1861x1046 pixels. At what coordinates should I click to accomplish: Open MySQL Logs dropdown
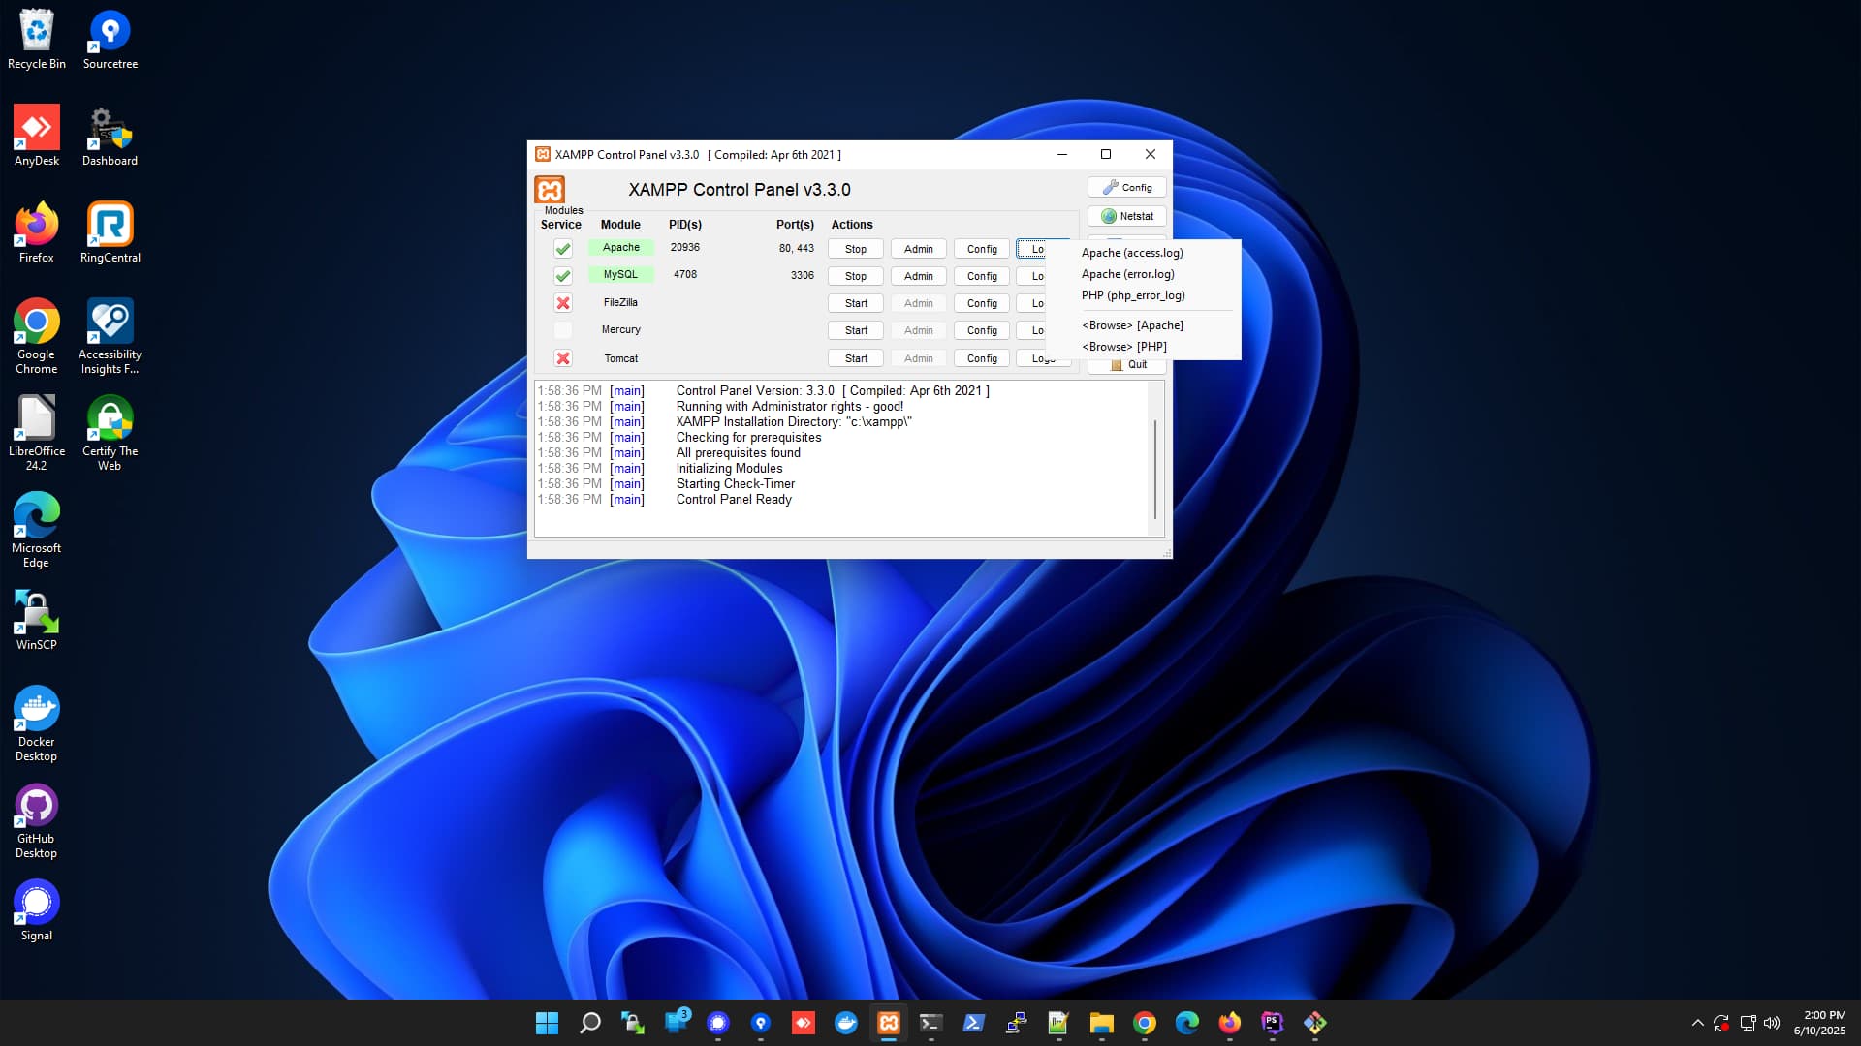click(1032, 276)
